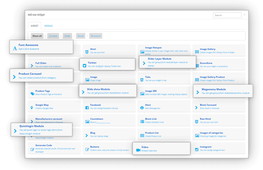The width and height of the screenshot is (263, 170).
Task: Click the Video camera icon
Action: pyautogui.click(x=138, y=150)
